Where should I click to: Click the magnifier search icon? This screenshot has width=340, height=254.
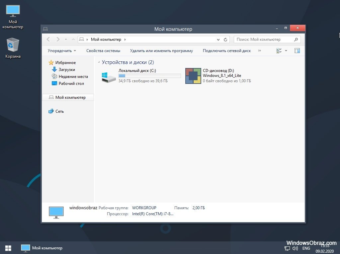click(296, 39)
